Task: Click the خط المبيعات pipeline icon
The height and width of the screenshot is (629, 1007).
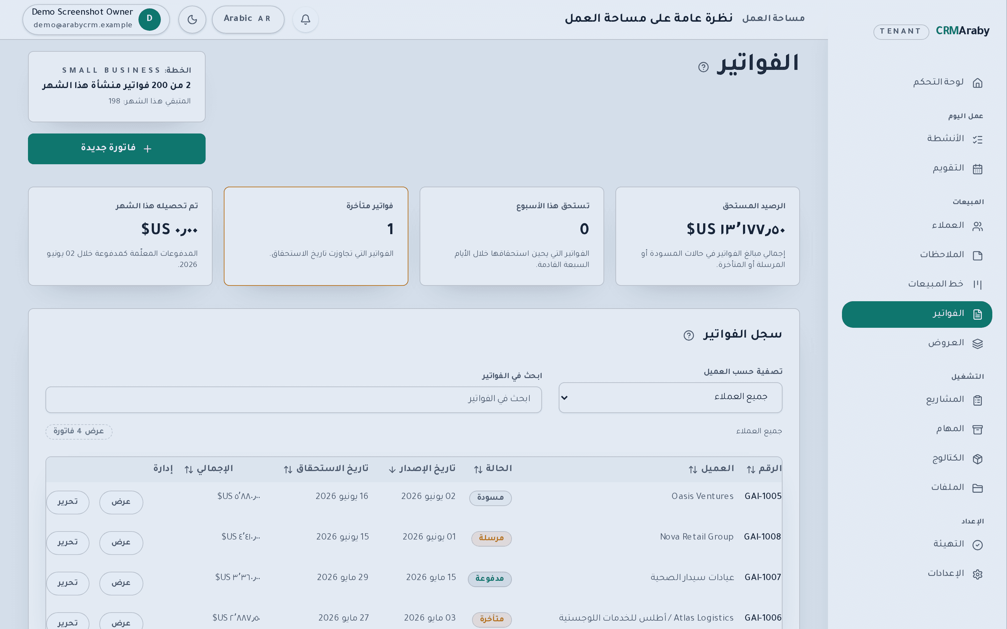Action: pos(978,284)
